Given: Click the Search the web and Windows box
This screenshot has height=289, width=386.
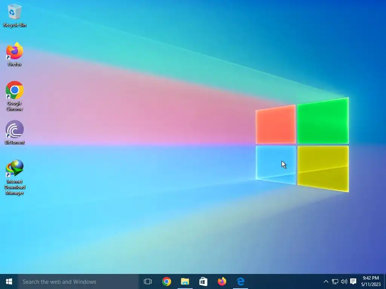Looking at the screenshot, I should (x=78, y=281).
